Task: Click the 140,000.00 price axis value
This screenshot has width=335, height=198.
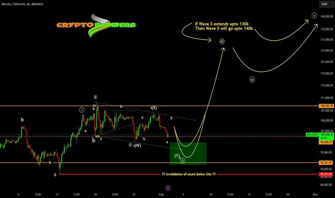Action: (327, 16)
